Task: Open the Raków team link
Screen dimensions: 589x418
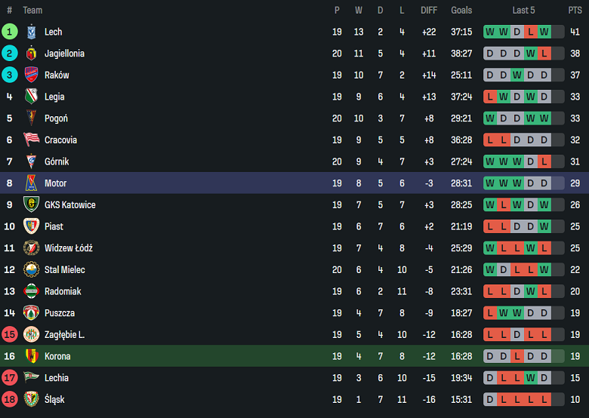Action: coord(57,75)
